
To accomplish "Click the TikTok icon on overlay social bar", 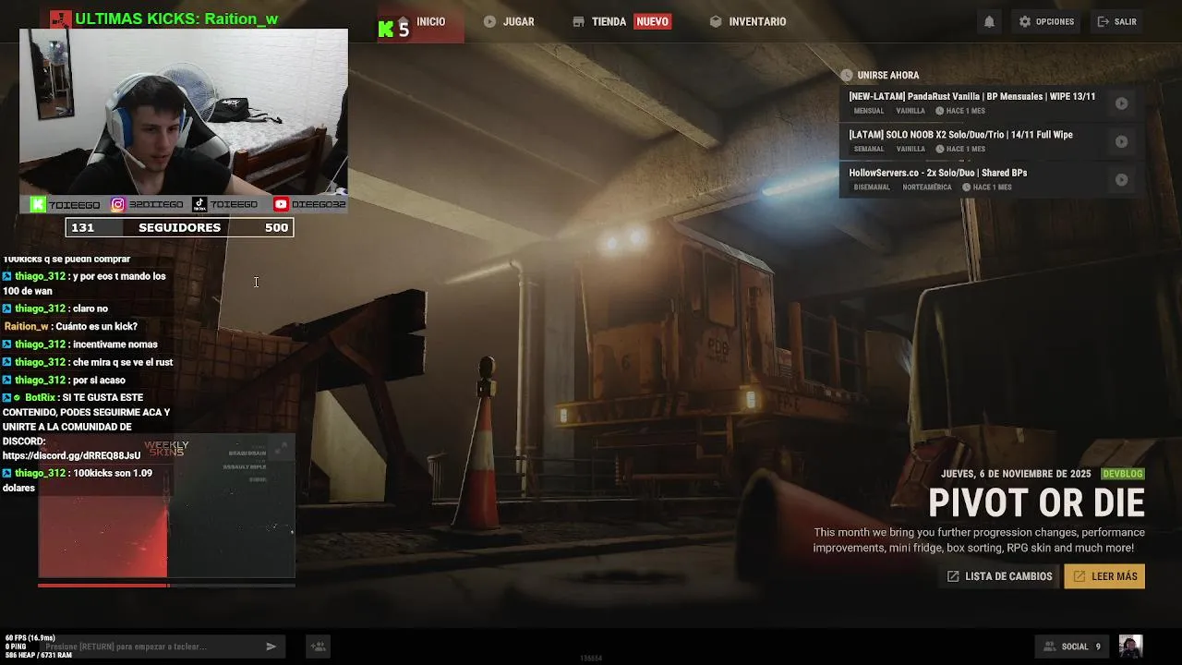I will tap(199, 204).
